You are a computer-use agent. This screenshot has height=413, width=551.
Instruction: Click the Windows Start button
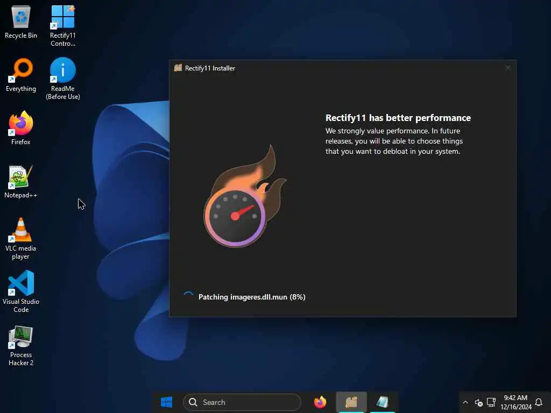tap(166, 402)
